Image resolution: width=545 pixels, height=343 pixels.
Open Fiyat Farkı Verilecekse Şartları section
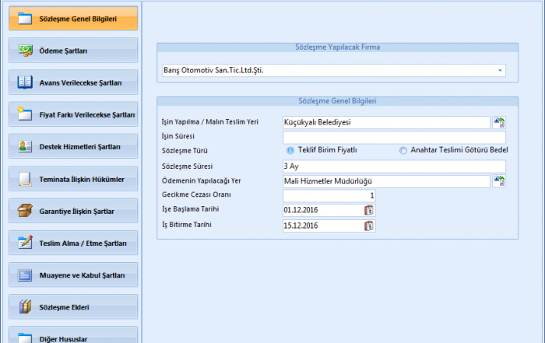tap(73, 114)
